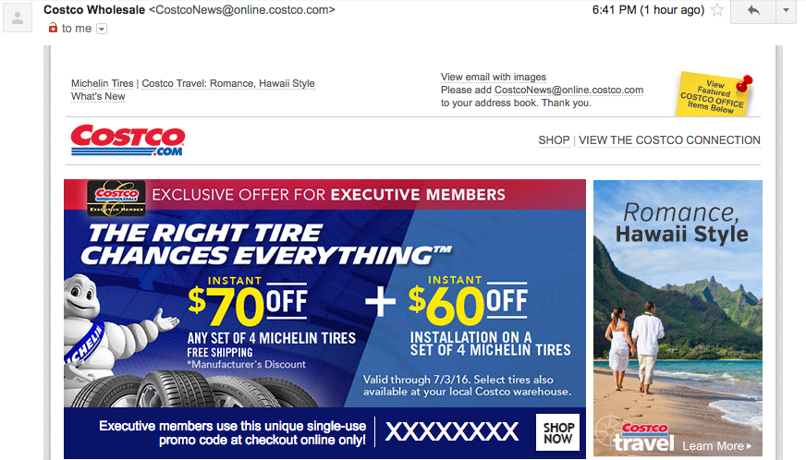Click View email with images
Viewport: 806px width, 460px height.
coord(493,77)
